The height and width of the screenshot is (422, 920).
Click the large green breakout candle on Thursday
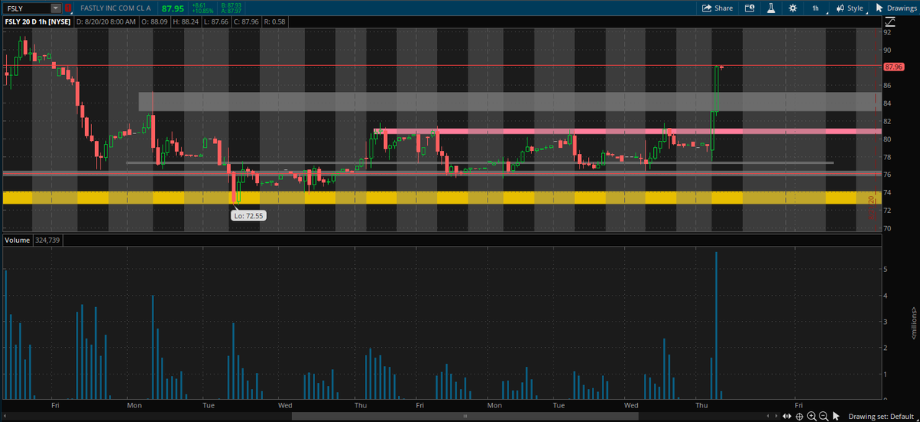715,90
